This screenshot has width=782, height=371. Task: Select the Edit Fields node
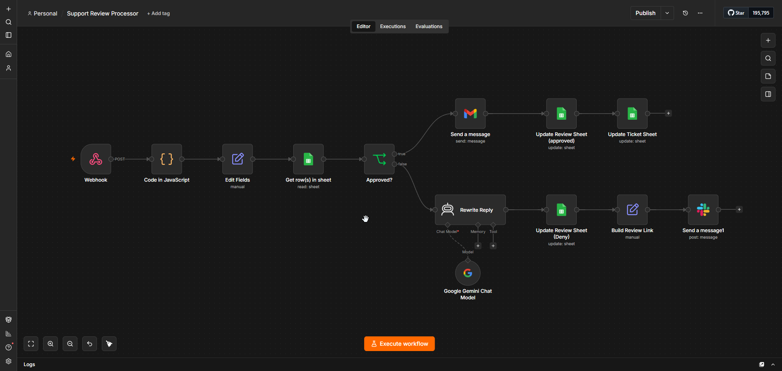(x=237, y=159)
